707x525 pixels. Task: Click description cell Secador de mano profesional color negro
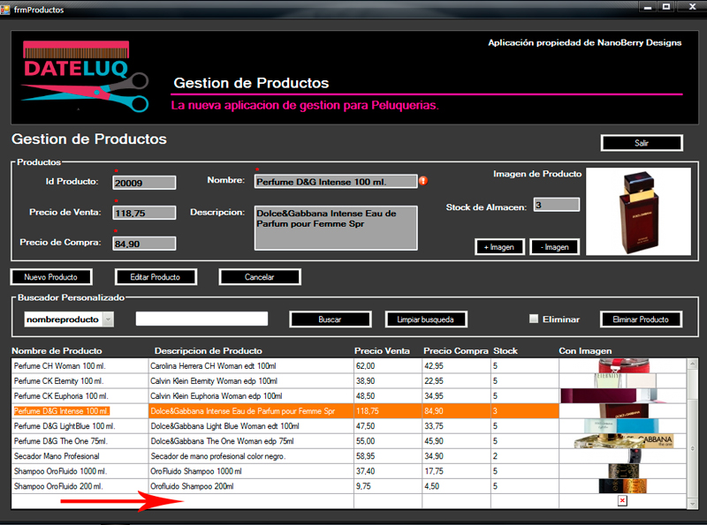(251, 455)
